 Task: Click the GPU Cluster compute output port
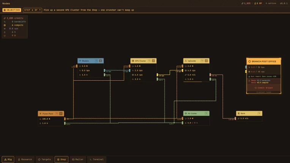pos(158,75)
